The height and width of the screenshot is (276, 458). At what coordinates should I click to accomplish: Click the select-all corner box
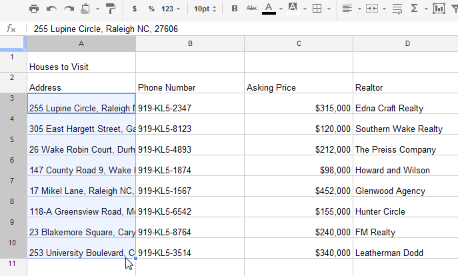(13, 44)
